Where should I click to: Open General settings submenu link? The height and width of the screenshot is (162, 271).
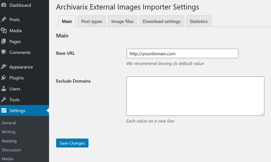point(9,123)
